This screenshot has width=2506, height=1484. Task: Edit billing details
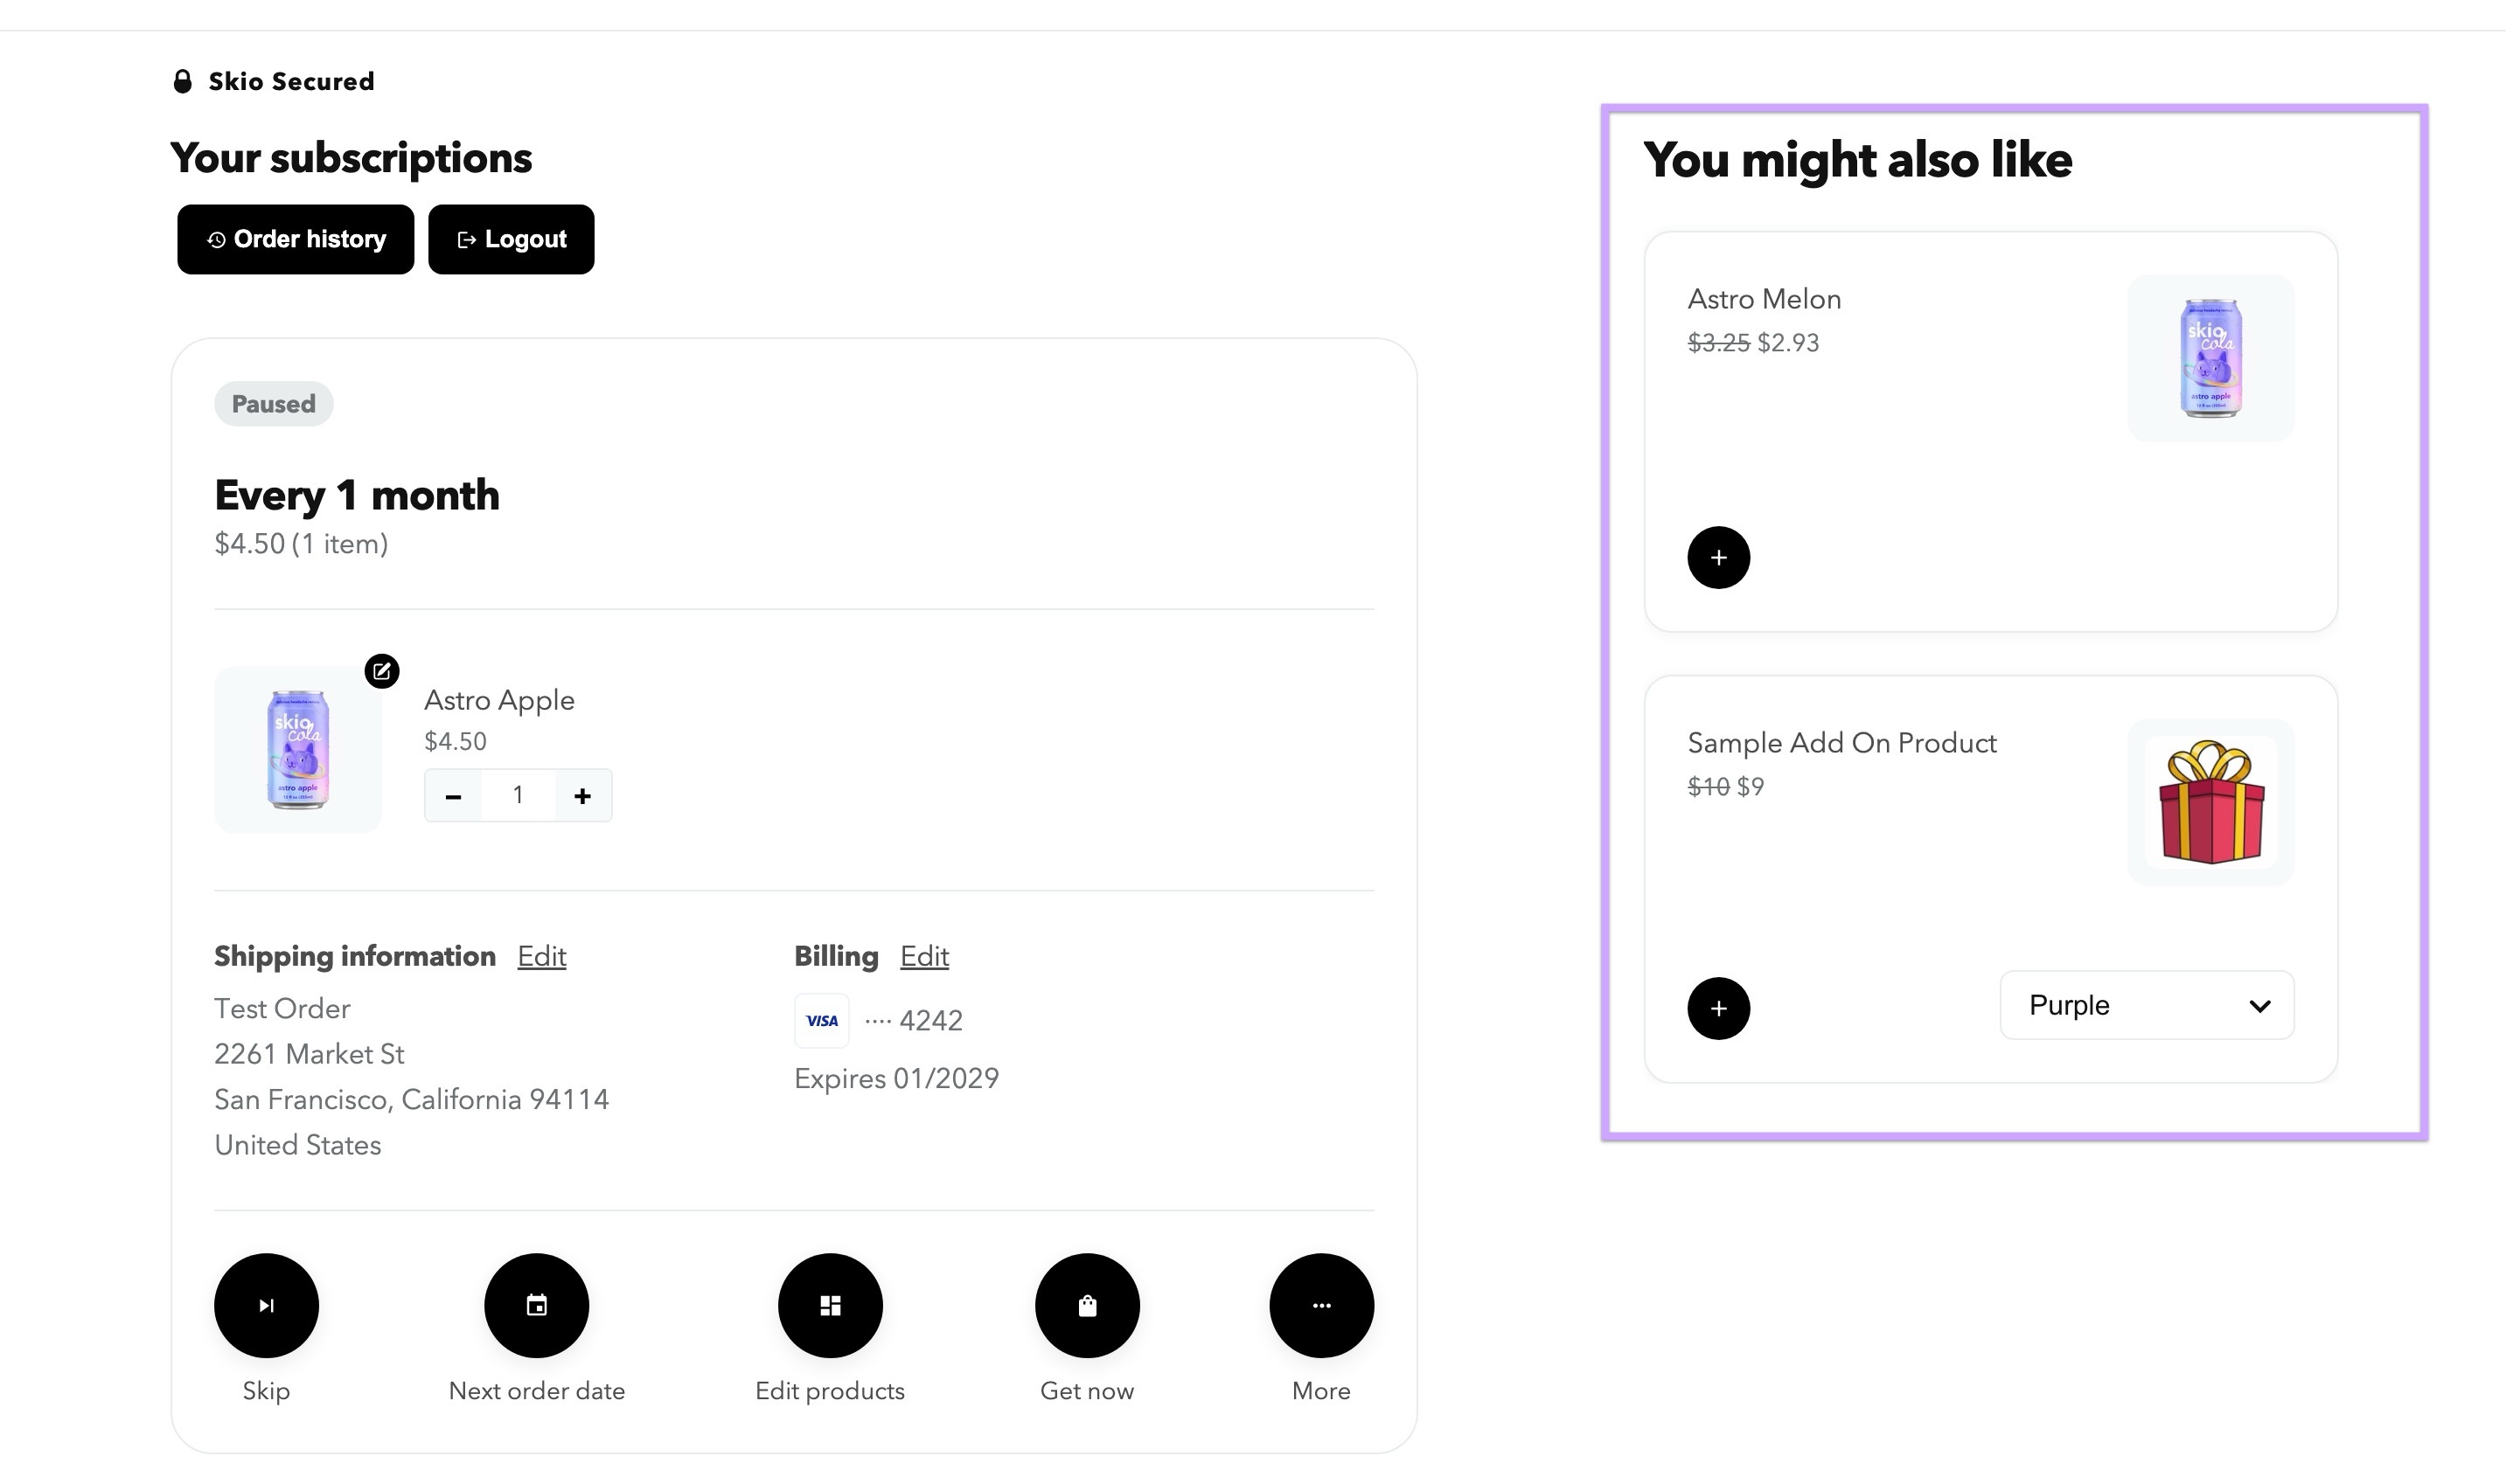(x=923, y=956)
